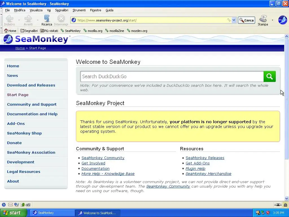Open the Address Book icon in status bar
Image resolution: width=289 pixels, height=217 pixels.
click(x=23, y=205)
